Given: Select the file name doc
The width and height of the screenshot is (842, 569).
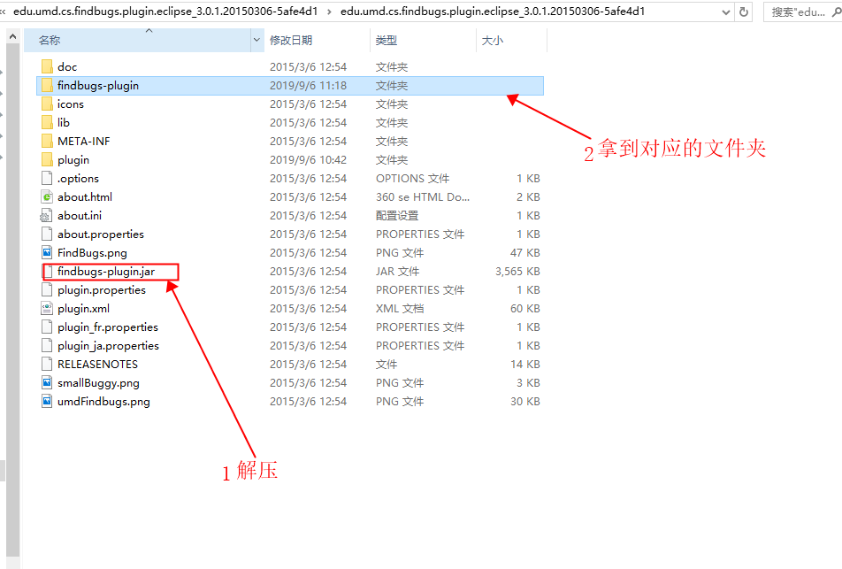Looking at the screenshot, I should coord(67,66).
